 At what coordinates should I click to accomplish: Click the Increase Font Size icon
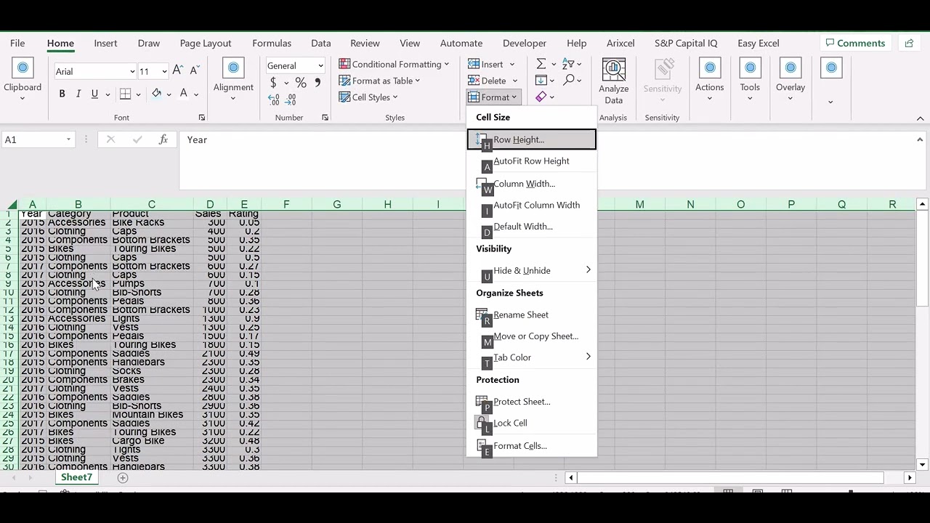coord(178,71)
